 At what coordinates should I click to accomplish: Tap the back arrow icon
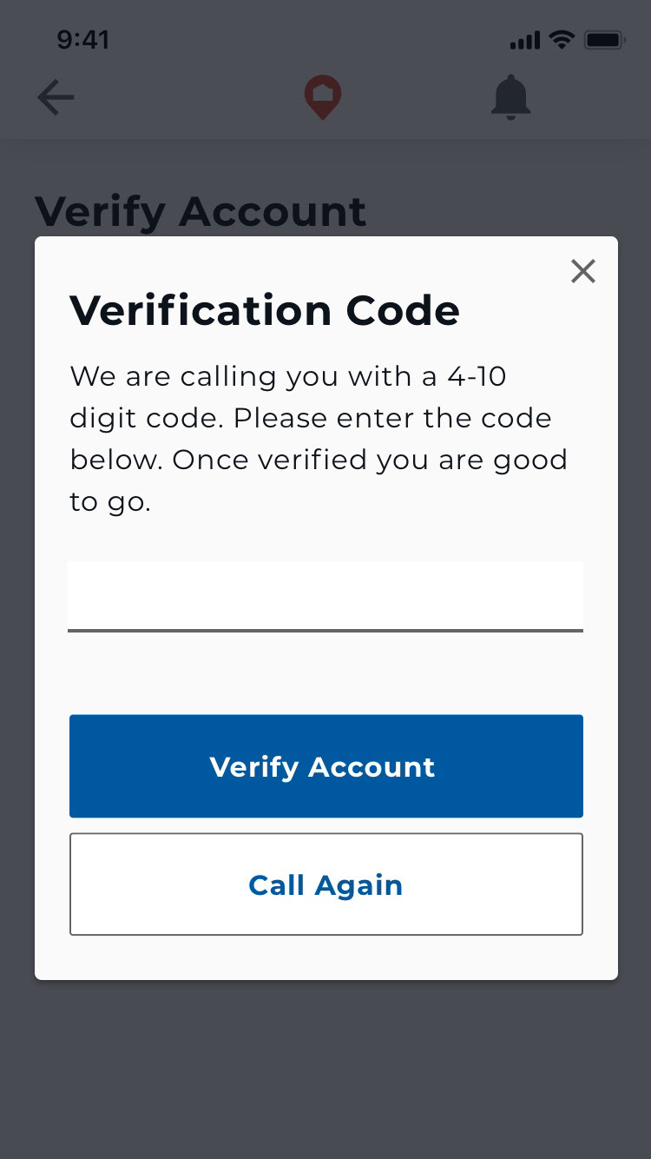tap(56, 97)
